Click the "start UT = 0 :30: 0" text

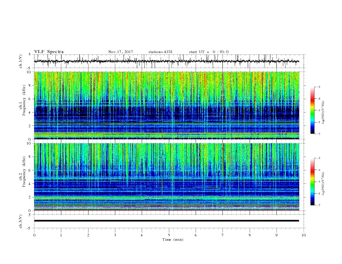pyautogui.click(x=209, y=52)
